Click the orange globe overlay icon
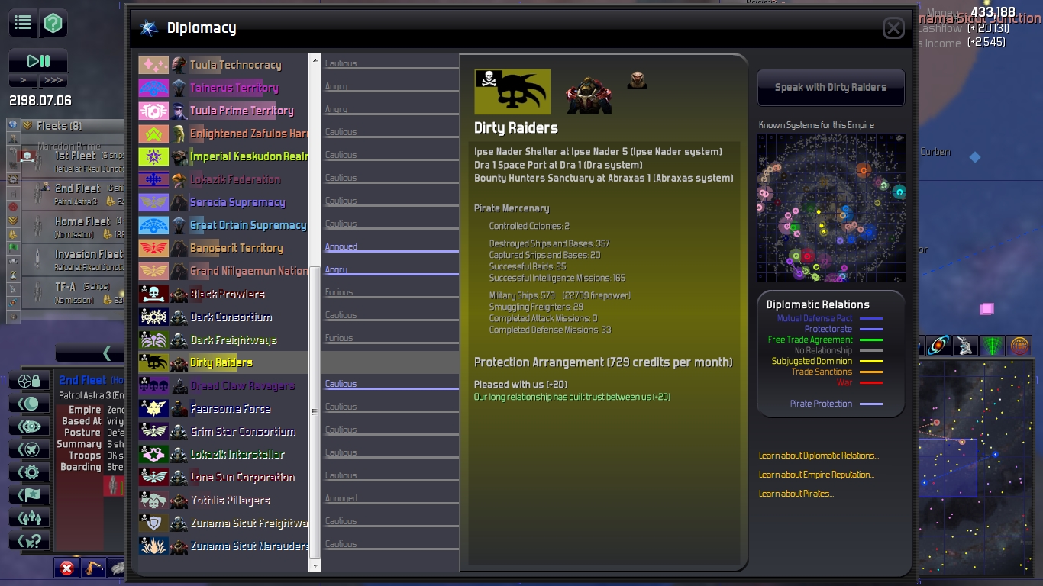Image resolution: width=1043 pixels, height=586 pixels. click(1019, 346)
